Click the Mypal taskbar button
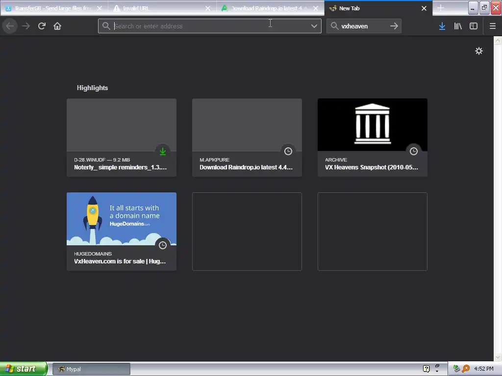The image size is (502, 376). 91,369
